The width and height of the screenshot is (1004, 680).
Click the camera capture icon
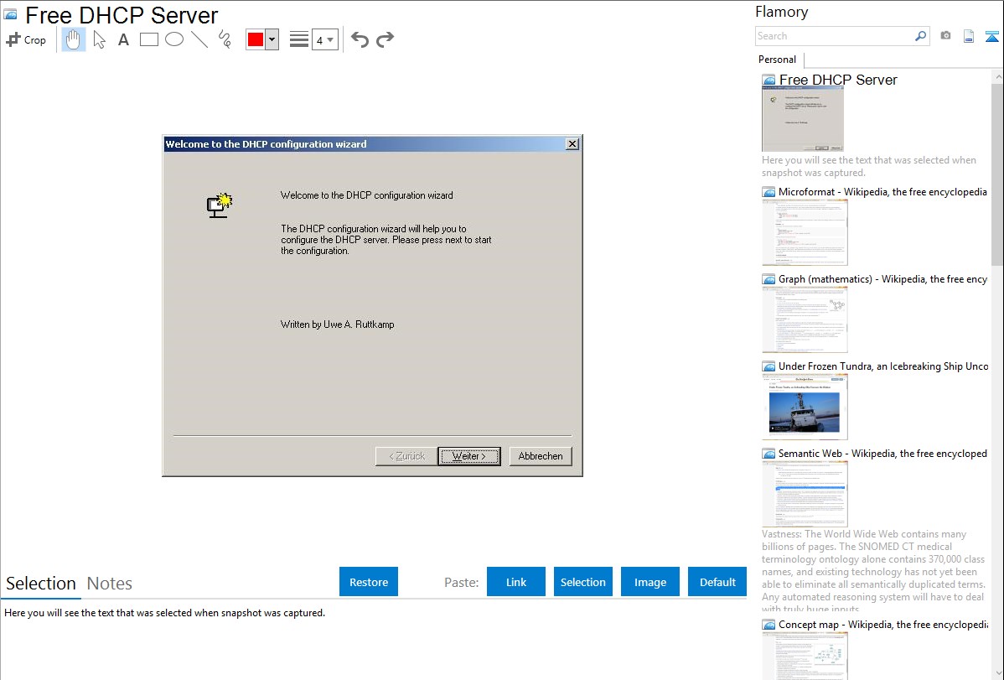[x=945, y=36]
